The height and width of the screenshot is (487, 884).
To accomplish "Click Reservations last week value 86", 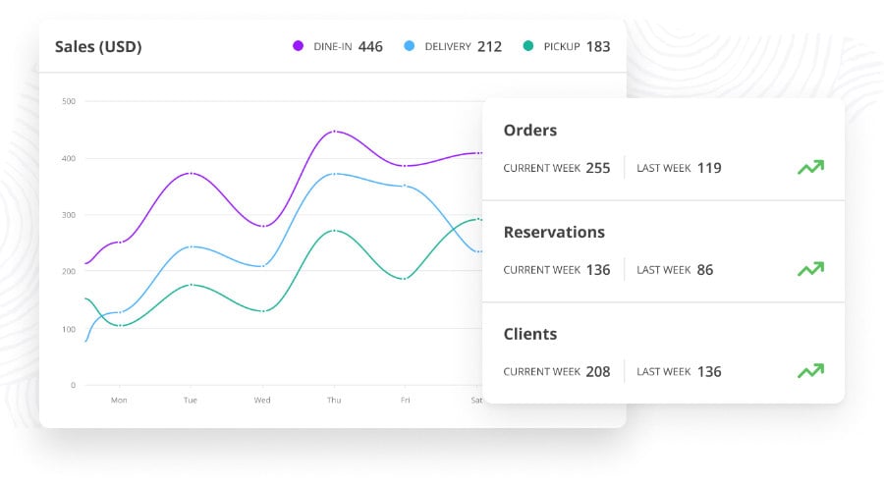I will click(x=705, y=270).
